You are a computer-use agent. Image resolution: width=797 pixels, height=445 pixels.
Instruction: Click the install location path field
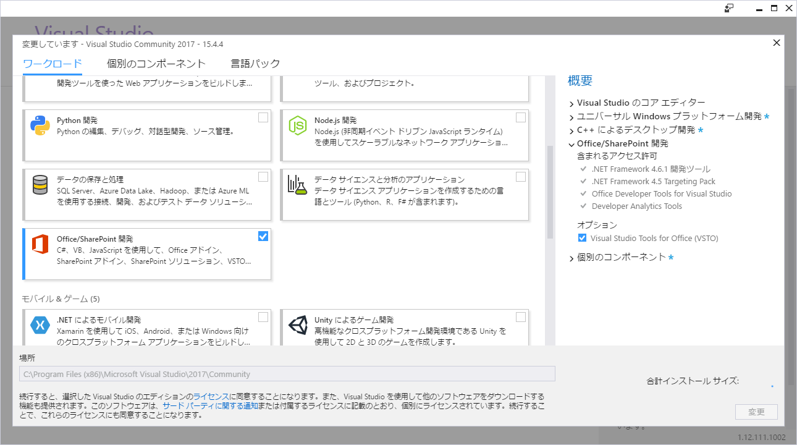(x=287, y=374)
